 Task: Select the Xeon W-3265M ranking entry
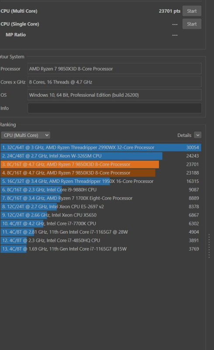tap(101, 156)
